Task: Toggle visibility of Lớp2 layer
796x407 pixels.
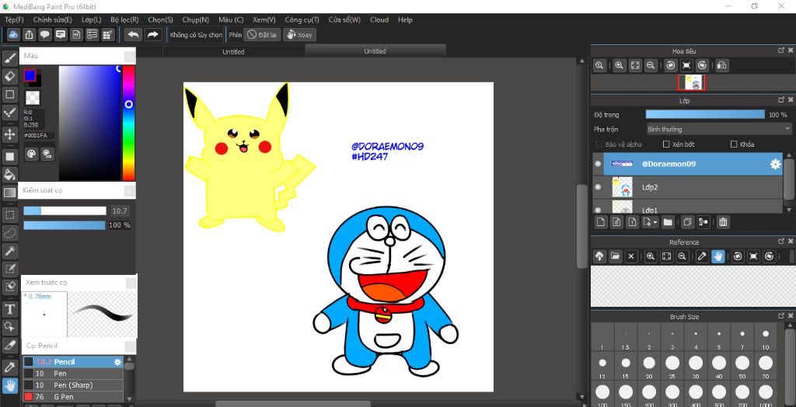Action: pyautogui.click(x=598, y=187)
